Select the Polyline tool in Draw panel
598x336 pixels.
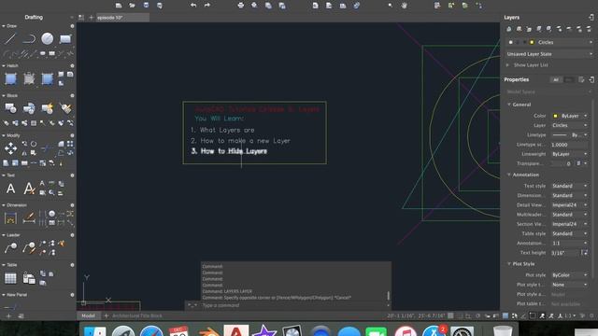[29, 38]
